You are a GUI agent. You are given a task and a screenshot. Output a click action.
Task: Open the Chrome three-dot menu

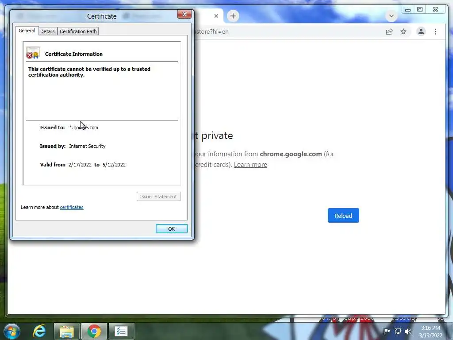[x=435, y=32]
